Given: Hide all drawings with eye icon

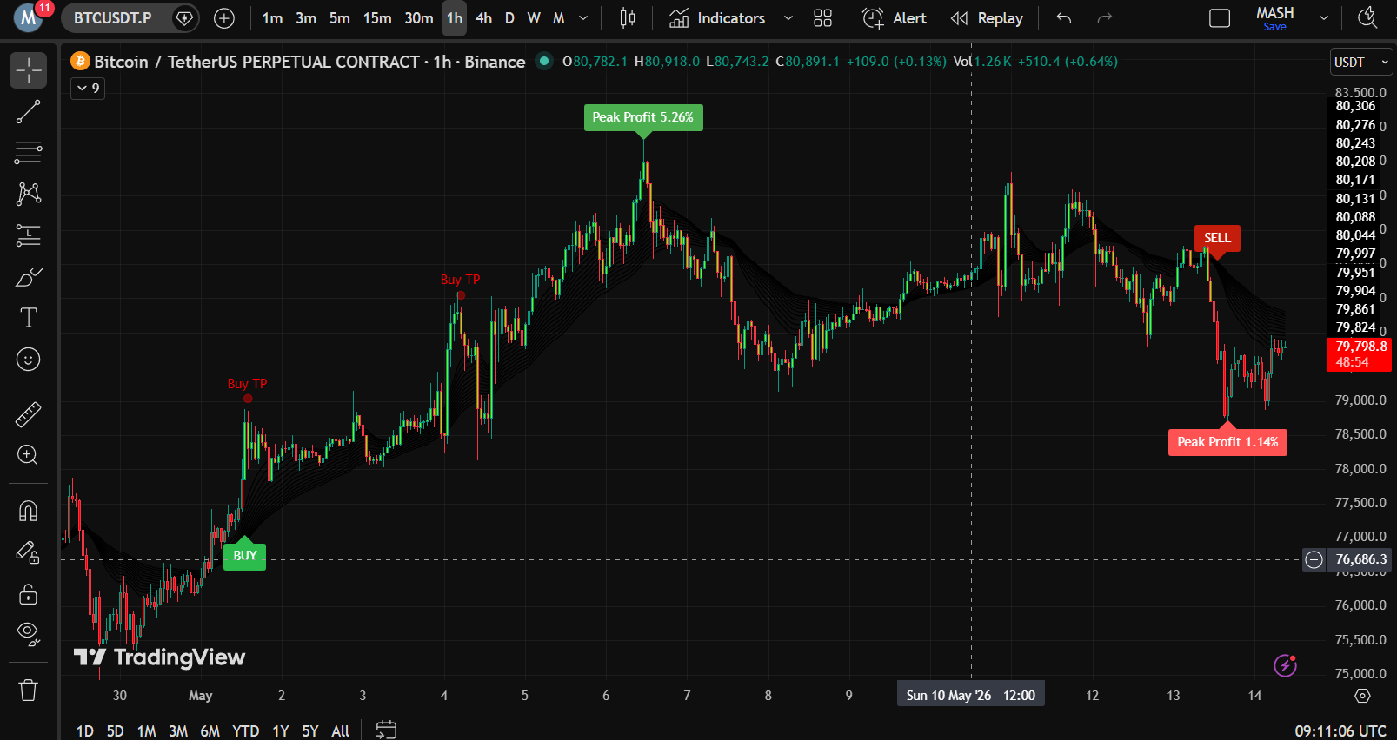Looking at the screenshot, I should pos(28,634).
